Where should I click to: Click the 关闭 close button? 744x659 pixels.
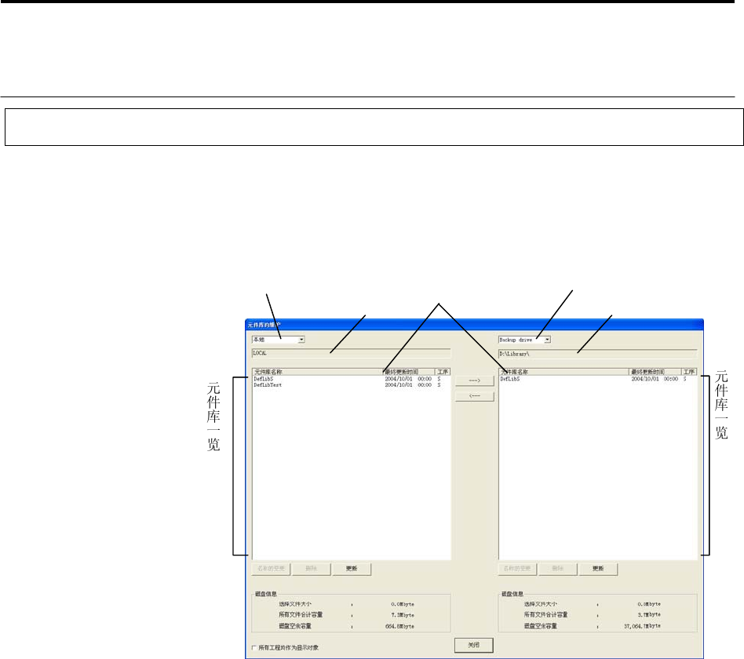point(474,645)
